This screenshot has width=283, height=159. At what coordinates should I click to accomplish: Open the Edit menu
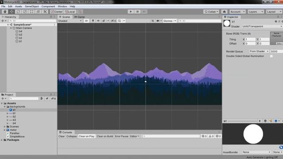(10, 6)
